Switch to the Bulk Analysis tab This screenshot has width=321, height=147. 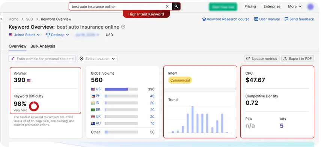43,46
